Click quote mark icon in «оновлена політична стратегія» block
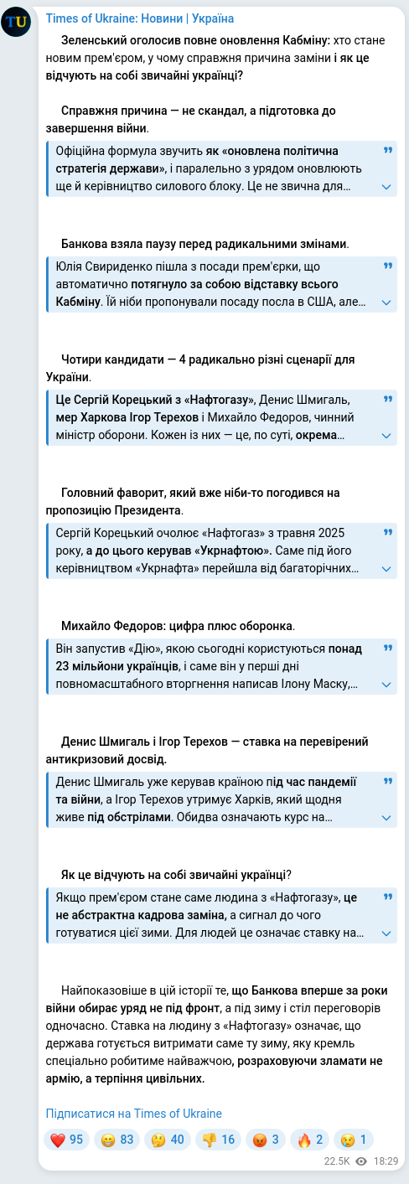The height and width of the screenshot is (1184, 409). point(387,150)
